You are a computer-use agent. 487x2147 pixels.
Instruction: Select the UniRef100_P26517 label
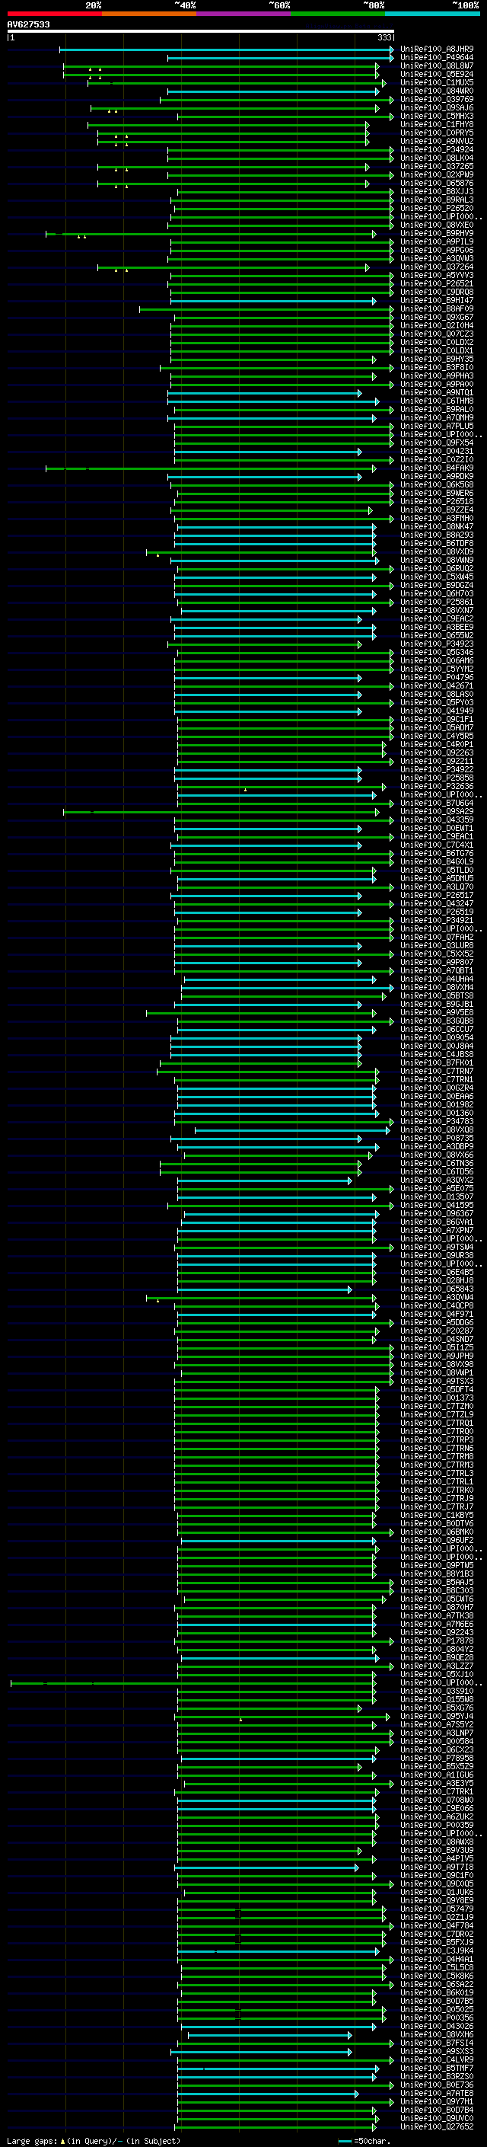coord(437,895)
